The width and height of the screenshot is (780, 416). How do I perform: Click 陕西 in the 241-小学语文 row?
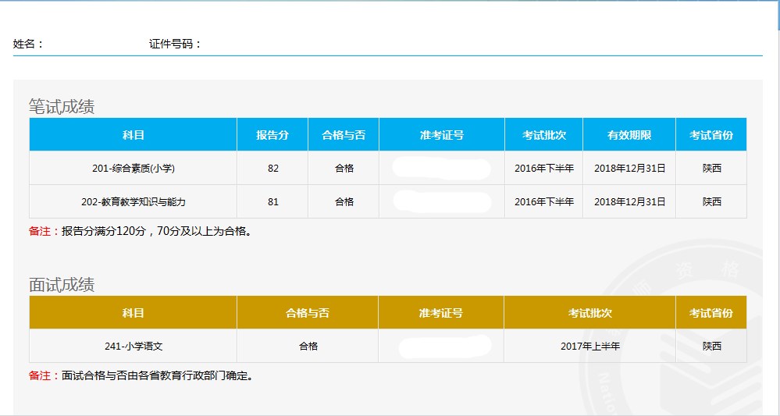tap(711, 347)
